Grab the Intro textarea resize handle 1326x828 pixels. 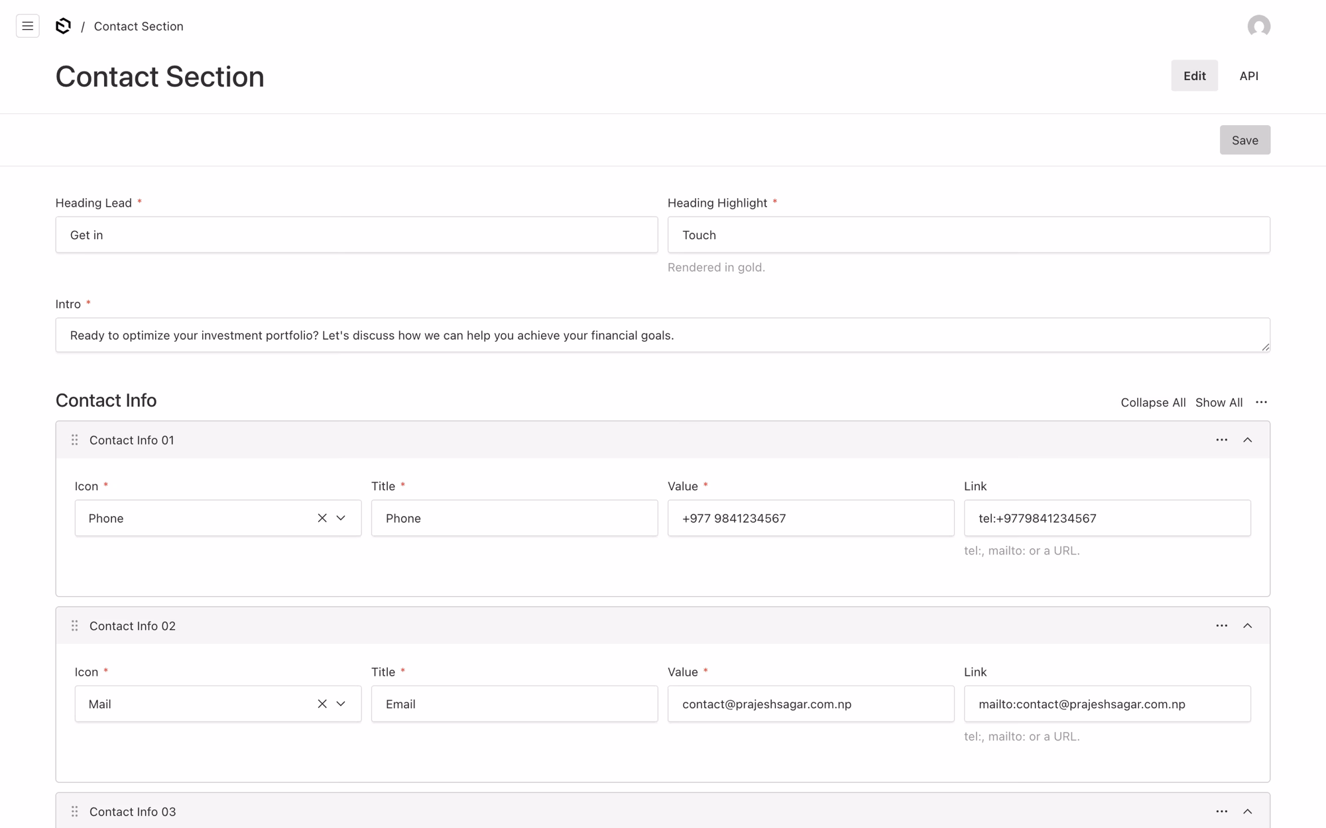point(1265,347)
